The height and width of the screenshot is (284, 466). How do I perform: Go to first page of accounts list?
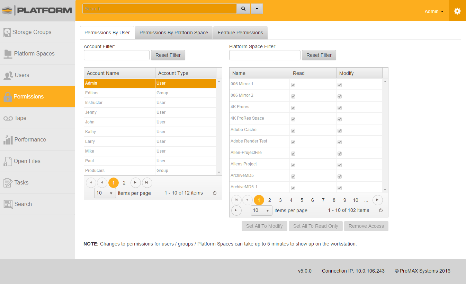pyautogui.click(x=91, y=183)
